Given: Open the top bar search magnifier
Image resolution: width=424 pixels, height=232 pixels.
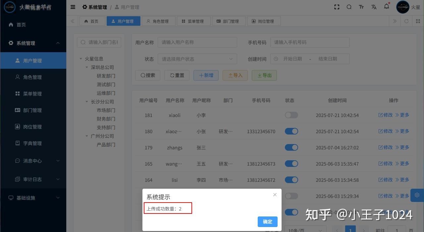Looking at the screenshot, I should point(349,7).
